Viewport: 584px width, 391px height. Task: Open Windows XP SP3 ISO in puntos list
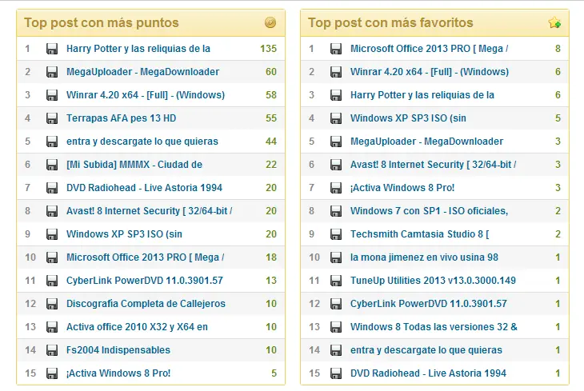click(x=124, y=234)
